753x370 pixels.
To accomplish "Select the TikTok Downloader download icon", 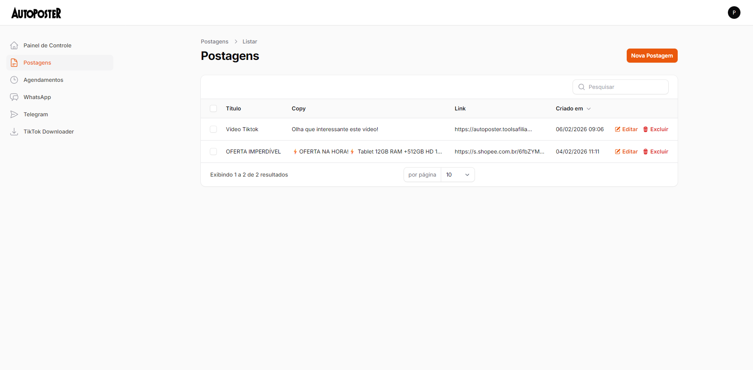I will 14,131.
